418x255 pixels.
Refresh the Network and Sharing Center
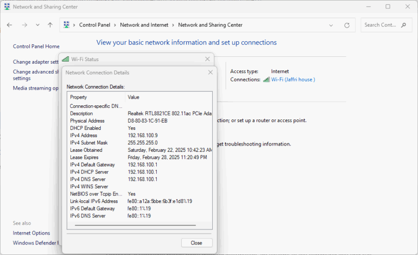[347, 25]
